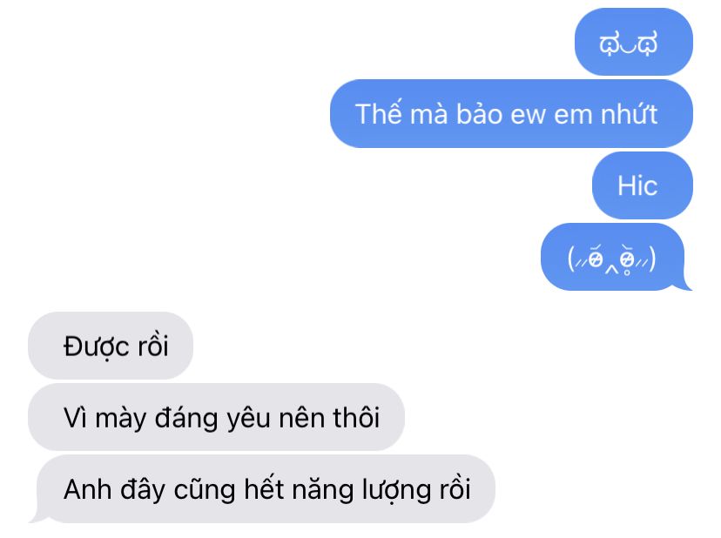Click the word "thôi" ending the gray message
The height and width of the screenshot is (538, 721).
coord(356,418)
